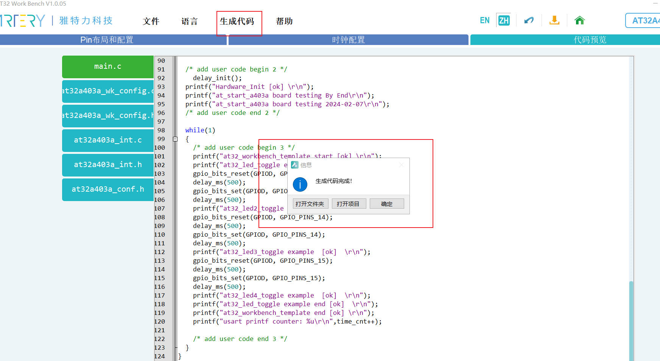660x361 pixels.
Task: Switch to 时钟配置 tab
Action: tap(348, 40)
